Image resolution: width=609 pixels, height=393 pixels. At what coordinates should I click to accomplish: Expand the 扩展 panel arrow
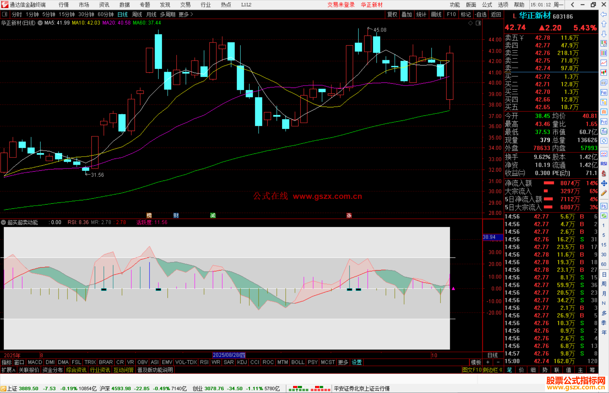tap(8, 370)
